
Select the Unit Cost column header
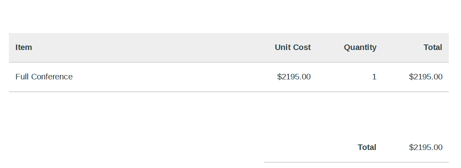[293, 47]
